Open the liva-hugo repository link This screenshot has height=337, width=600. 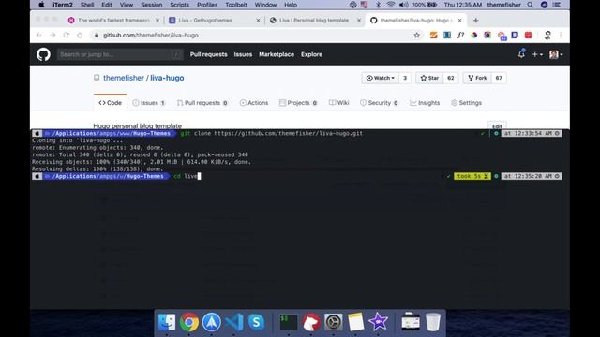[167, 78]
